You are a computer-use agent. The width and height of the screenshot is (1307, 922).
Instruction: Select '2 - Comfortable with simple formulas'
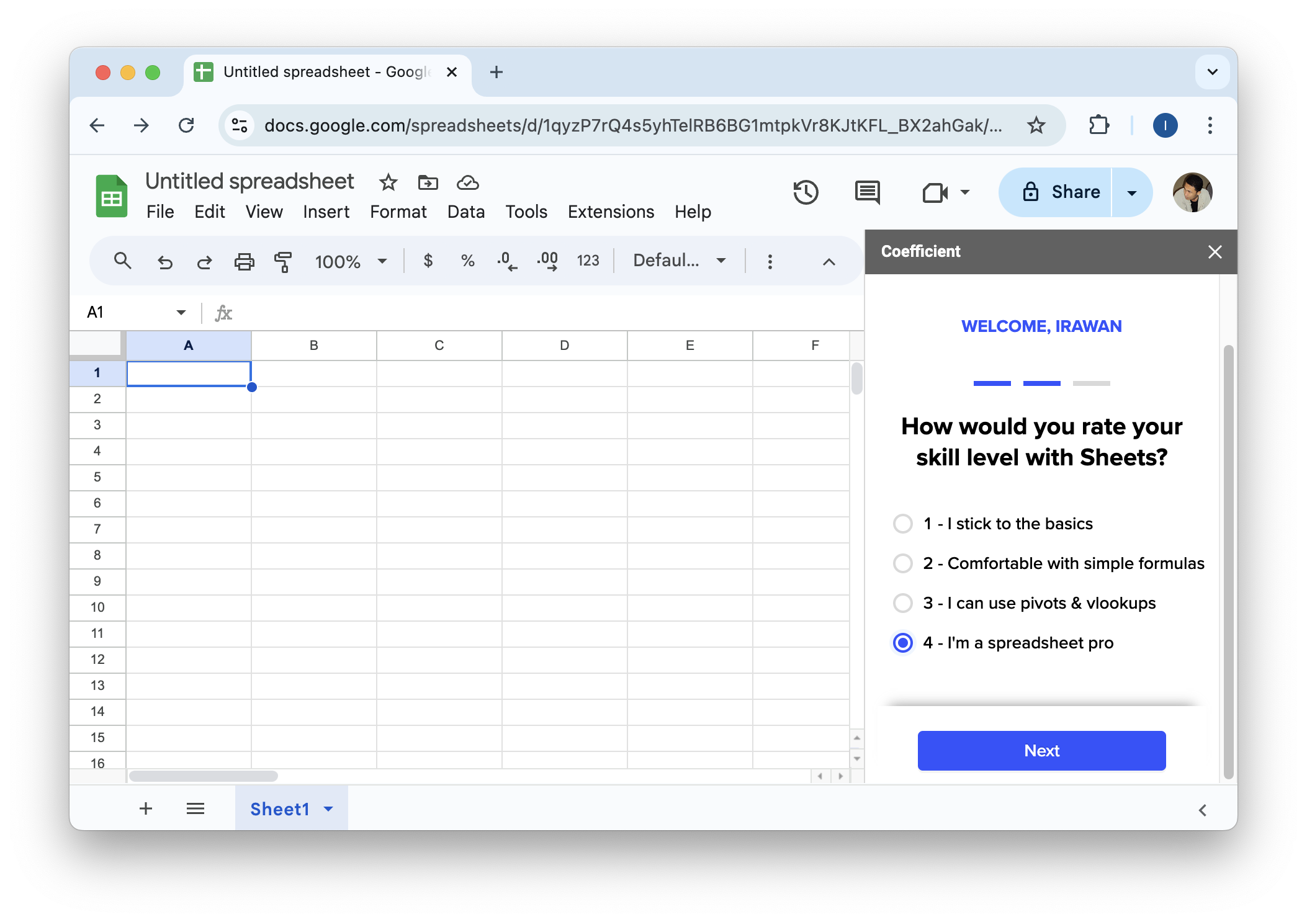(903, 563)
